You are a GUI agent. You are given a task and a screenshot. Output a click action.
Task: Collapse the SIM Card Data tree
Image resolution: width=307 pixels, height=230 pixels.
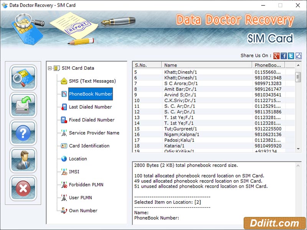[x=49, y=68]
